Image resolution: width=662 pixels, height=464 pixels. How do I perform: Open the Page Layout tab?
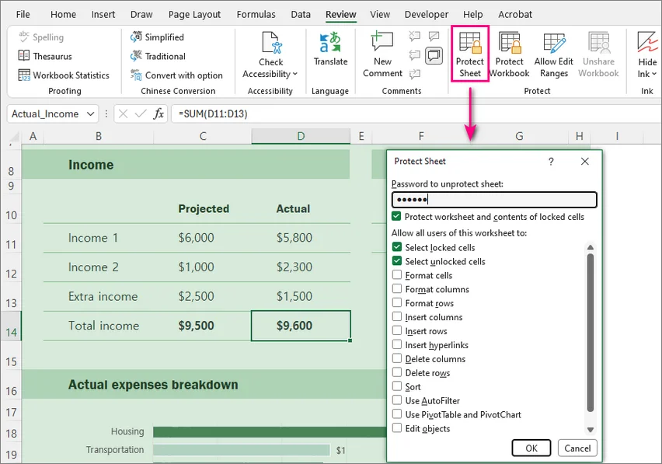pos(194,14)
